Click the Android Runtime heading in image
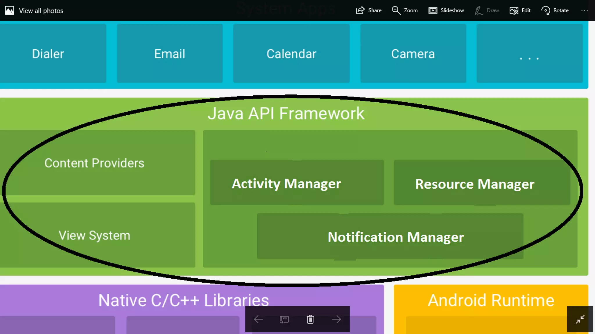Image resolution: width=595 pixels, height=334 pixels. click(x=491, y=300)
